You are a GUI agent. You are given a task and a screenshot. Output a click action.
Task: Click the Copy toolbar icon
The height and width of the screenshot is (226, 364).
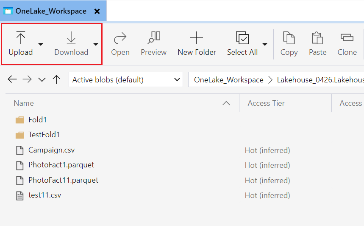pos(289,39)
